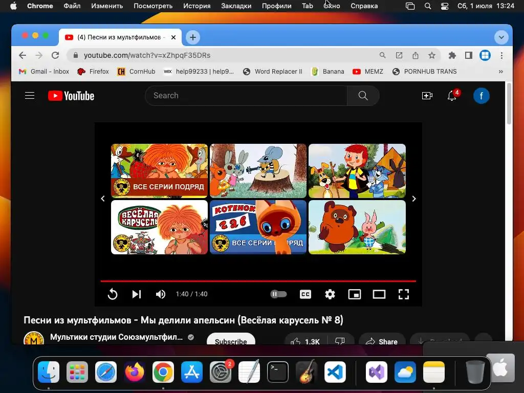Open the MEMZ bookmark
The image size is (524, 393).
(x=367, y=72)
